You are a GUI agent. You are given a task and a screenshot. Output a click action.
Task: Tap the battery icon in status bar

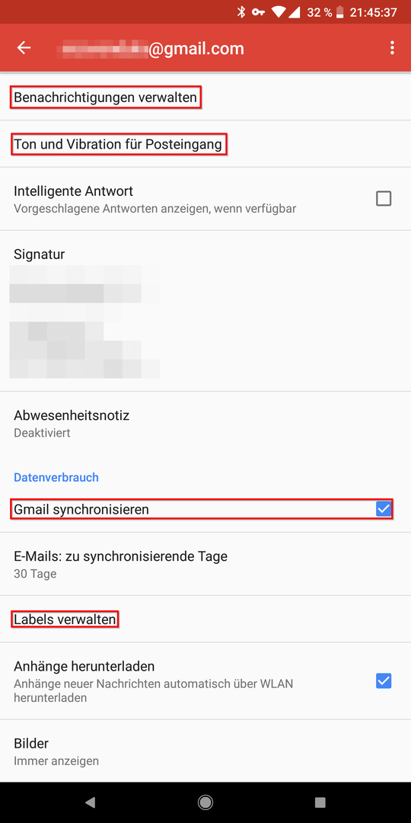pos(341,12)
